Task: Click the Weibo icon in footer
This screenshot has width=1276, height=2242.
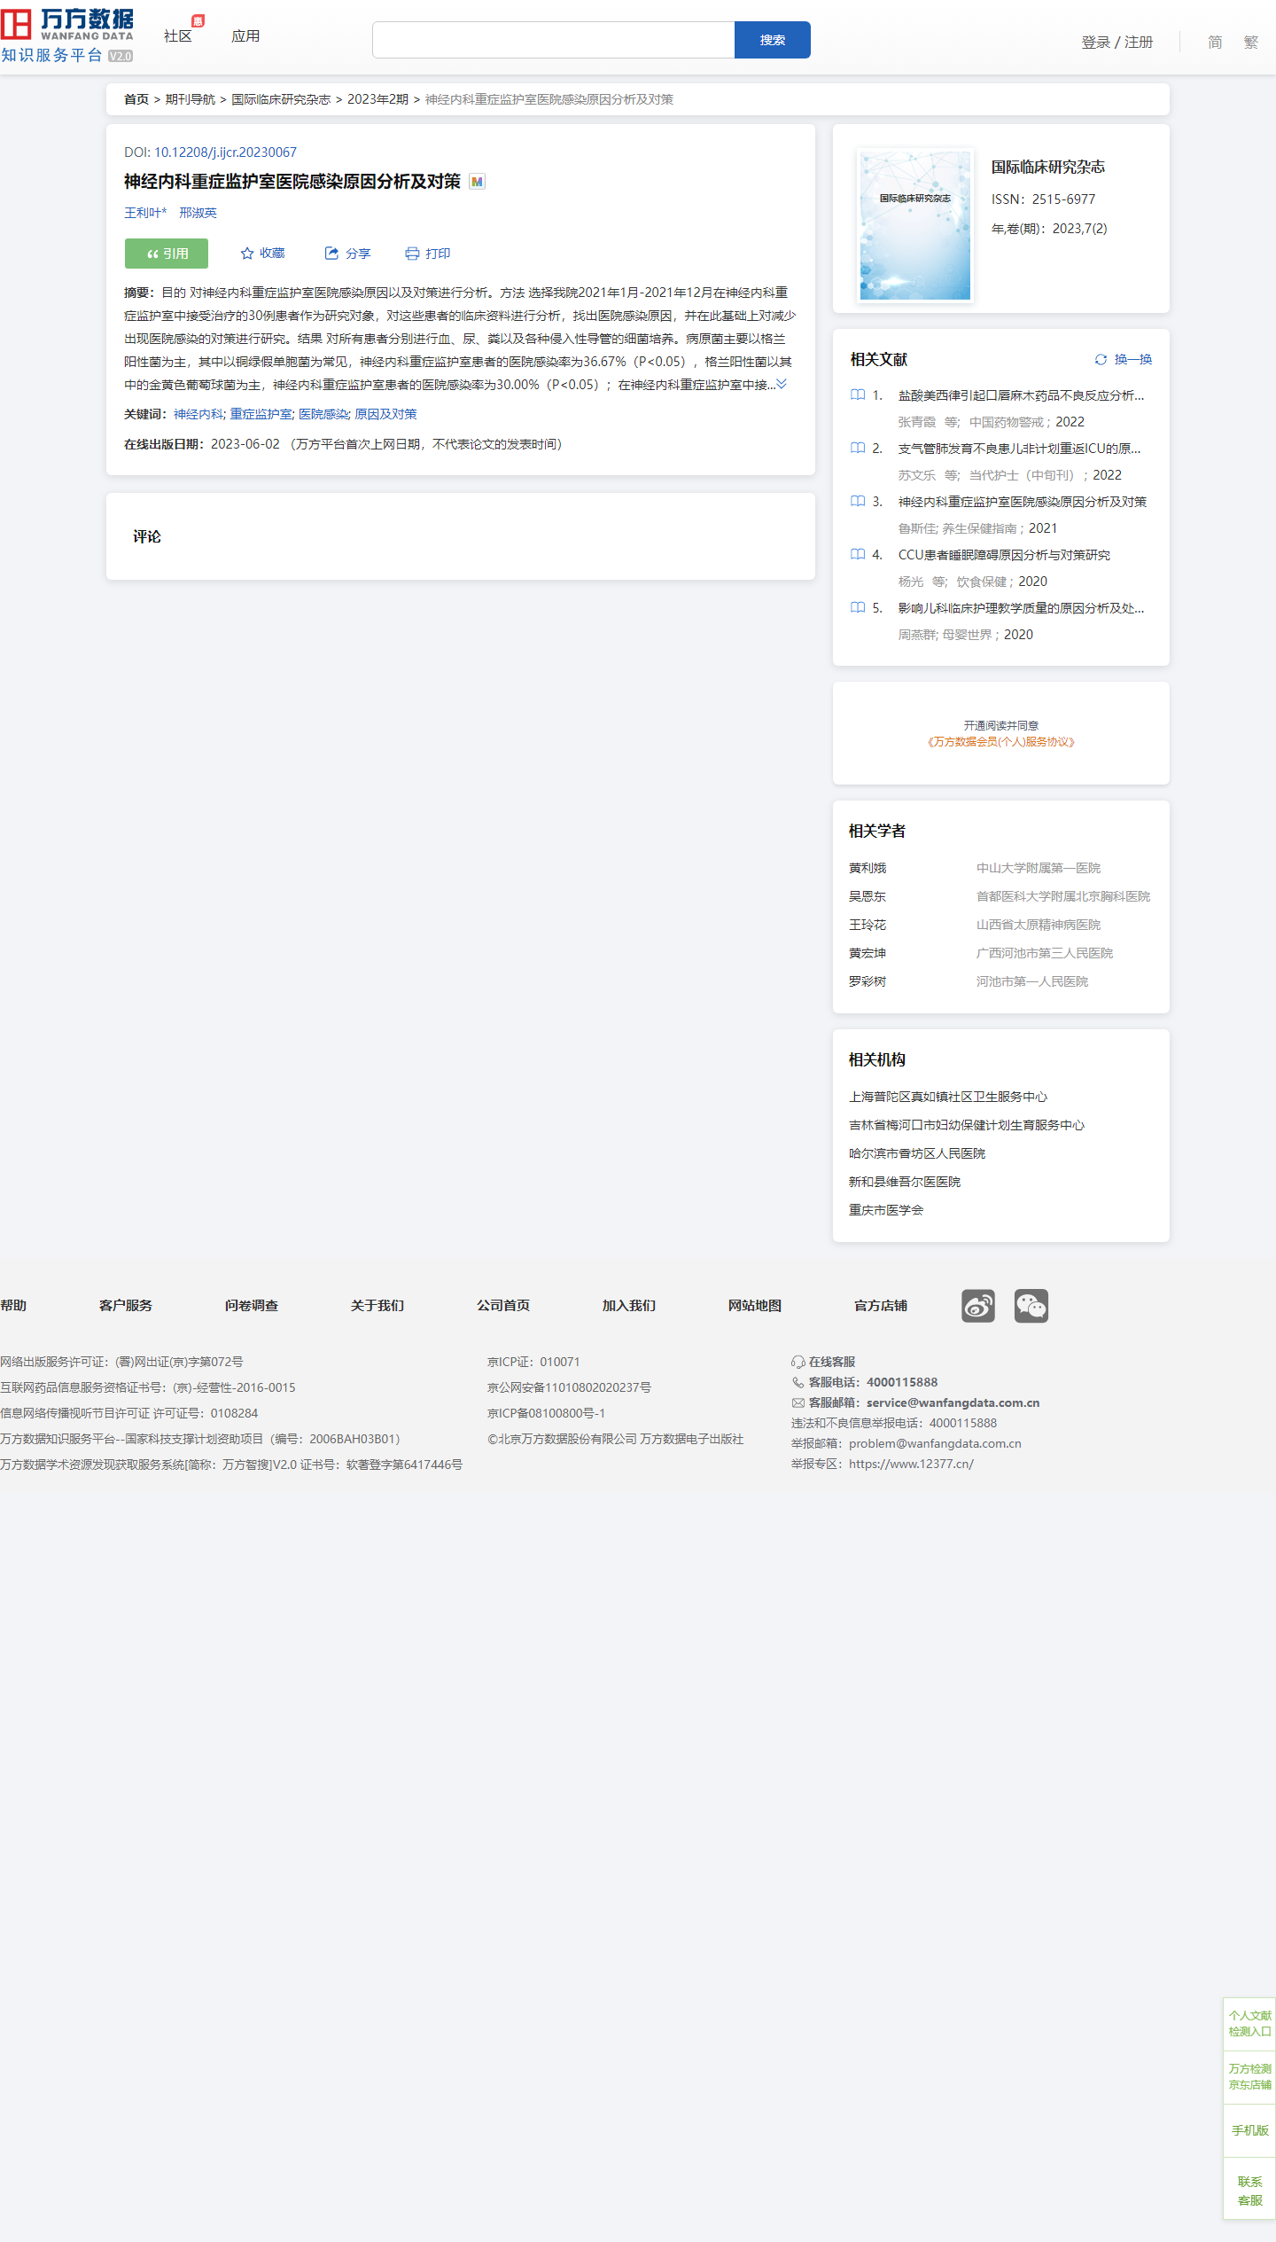Action: (977, 1306)
